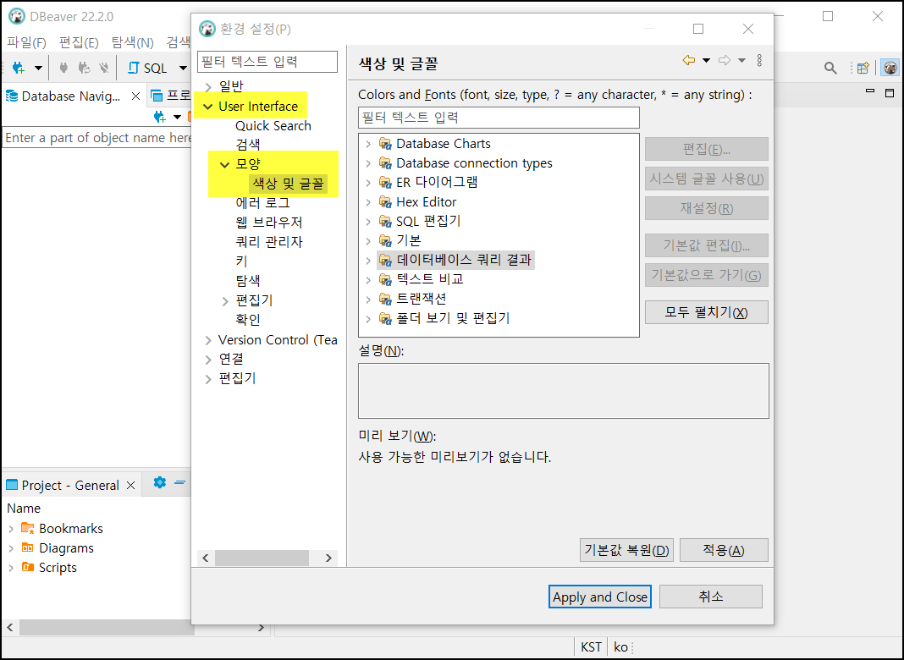Image resolution: width=904 pixels, height=660 pixels.
Task: Select 웹 브라우저 preferences page
Action: pos(269,223)
